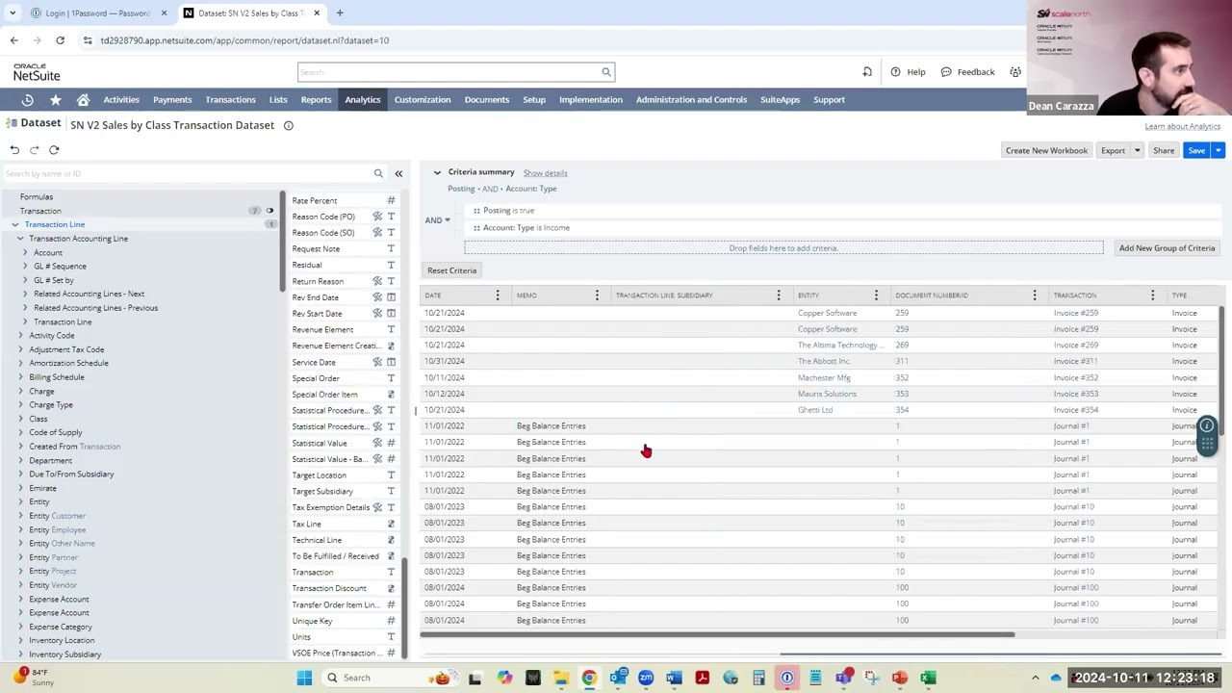The image size is (1232, 693).
Task: Collapse Transaction Accounting Line node
Action: pos(20,239)
